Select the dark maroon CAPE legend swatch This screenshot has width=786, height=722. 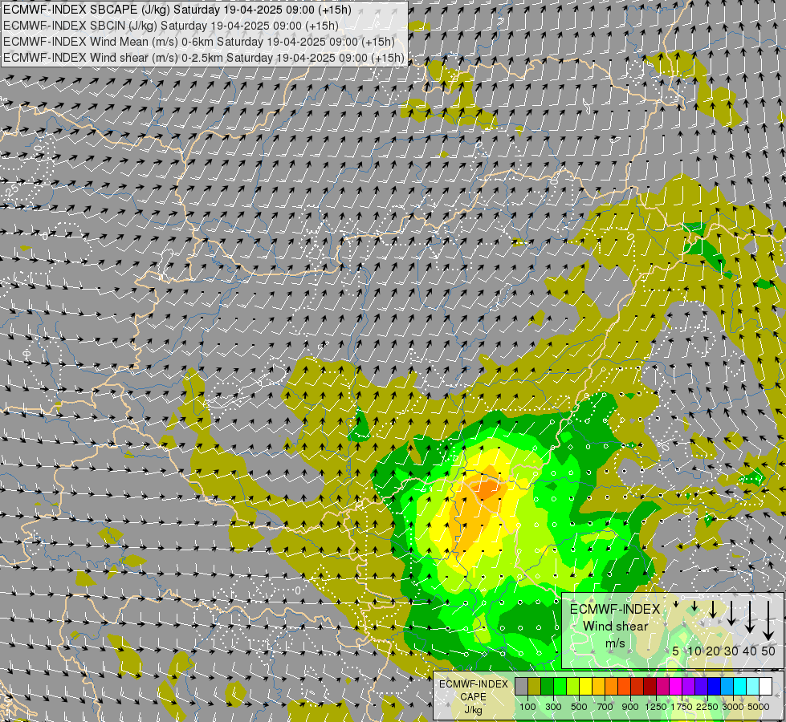tap(650, 686)
